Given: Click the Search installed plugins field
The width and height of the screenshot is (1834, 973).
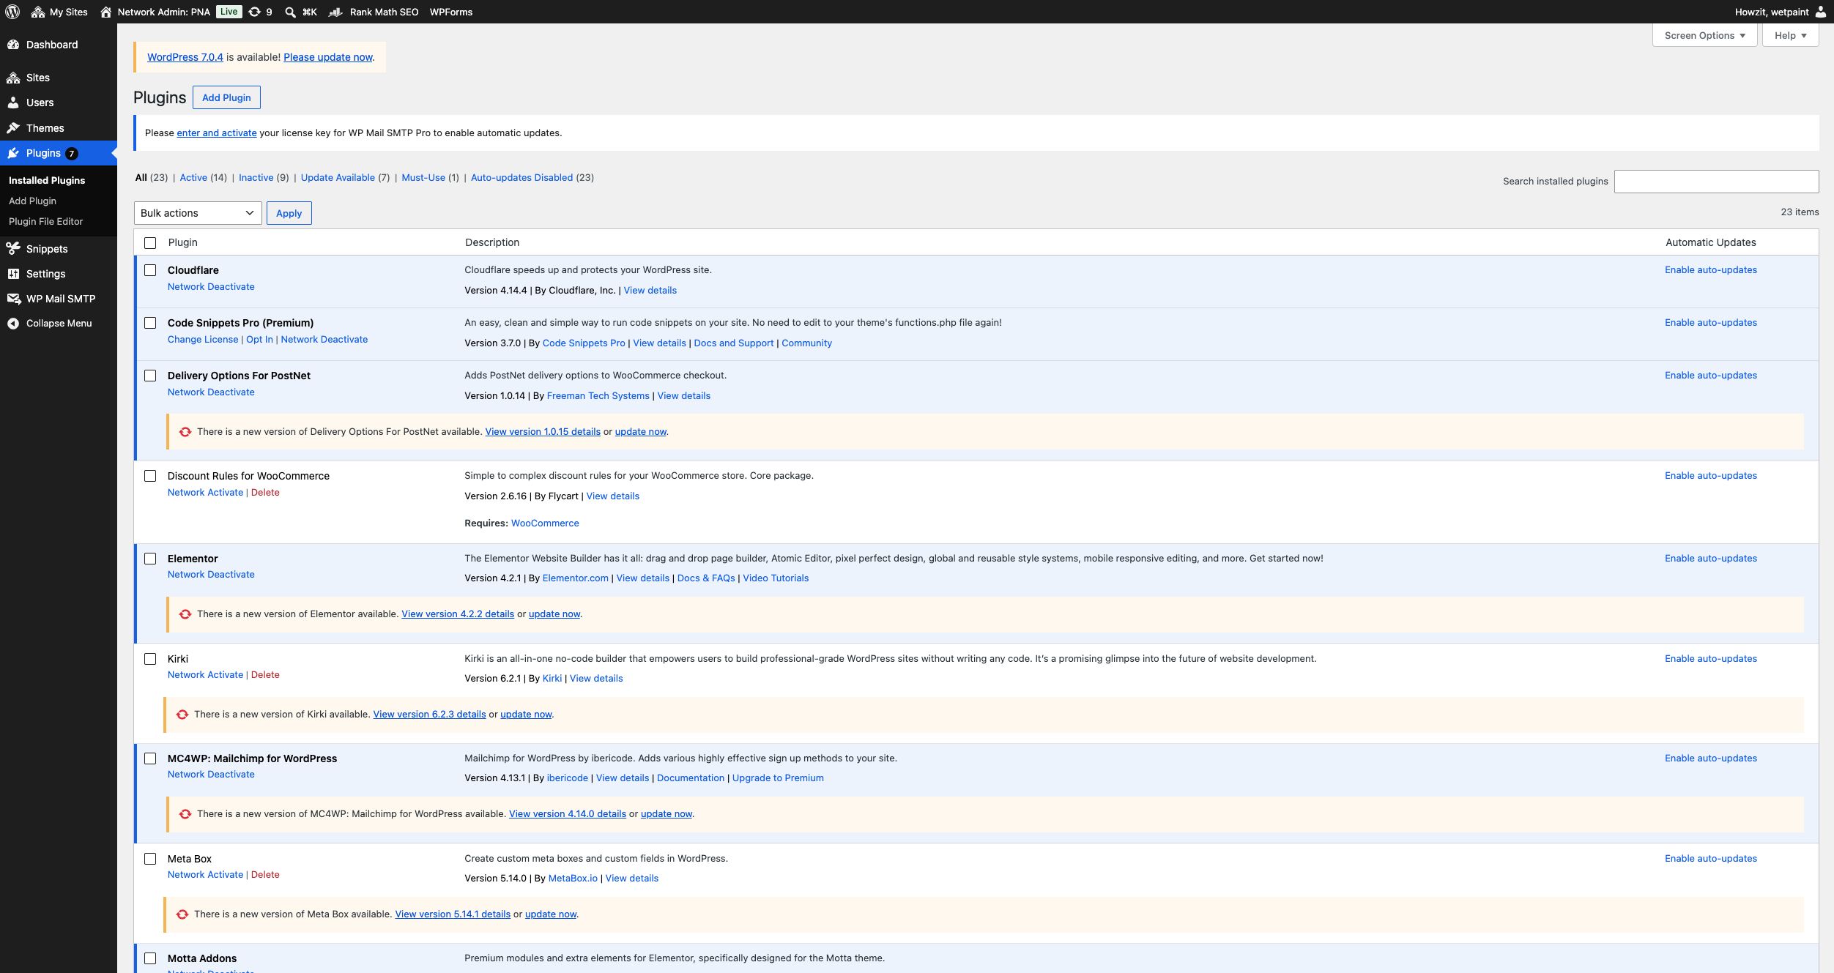Looking at the screenshot, I should [1716, 182].
